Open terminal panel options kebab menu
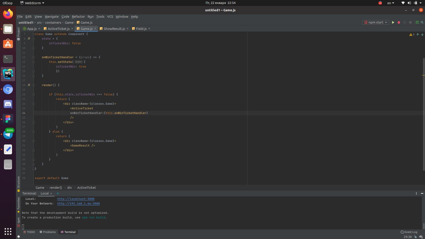The width and height of the screenshot is (425, 239). click(x=416, y=193)
